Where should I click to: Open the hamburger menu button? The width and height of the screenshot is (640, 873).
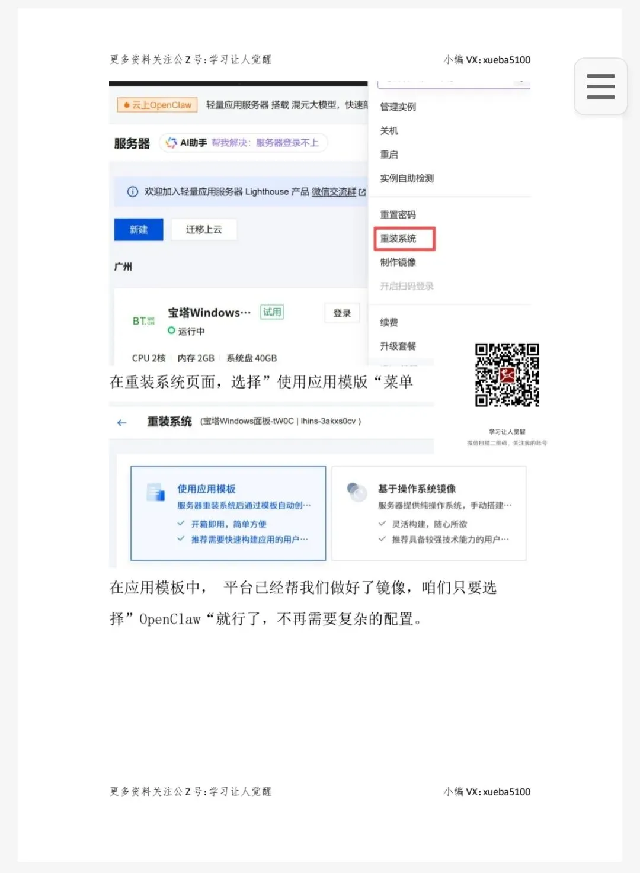click(600, 86)
